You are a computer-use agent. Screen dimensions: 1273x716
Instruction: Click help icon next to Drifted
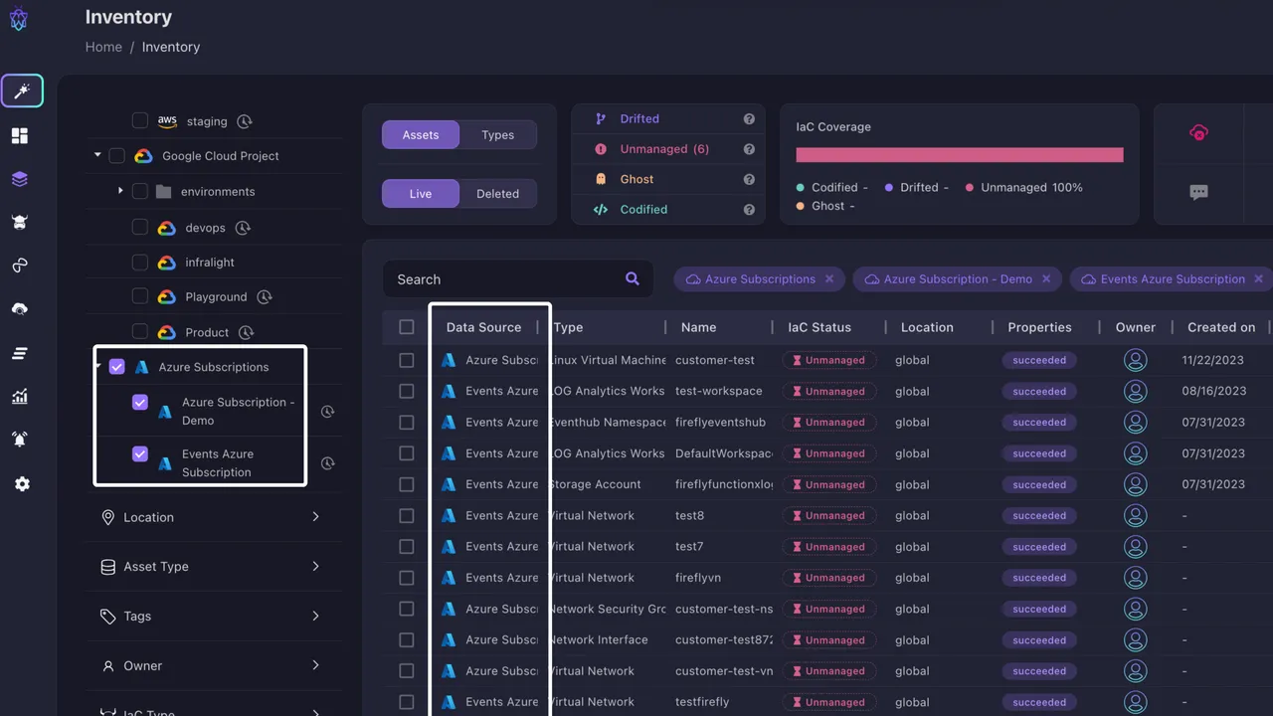point(749,119)
